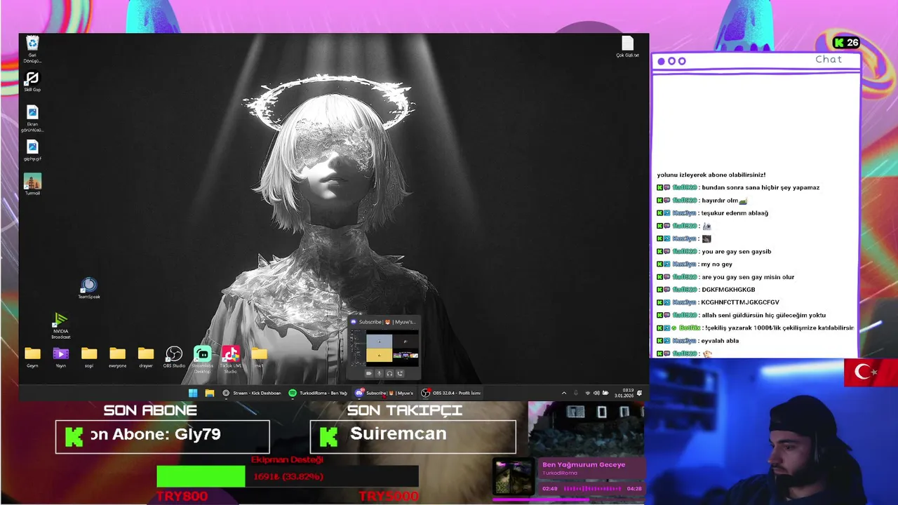Launch the TeamSpeak desktop shortcut
The height and width of the screenshot is (505, 898).
(x=89, y=288)
